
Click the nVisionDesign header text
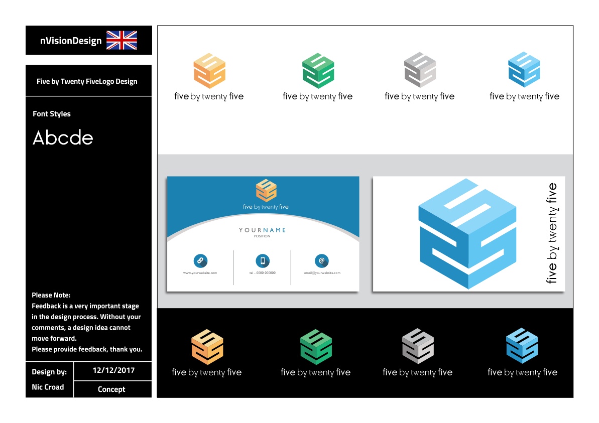pos(71,41)
